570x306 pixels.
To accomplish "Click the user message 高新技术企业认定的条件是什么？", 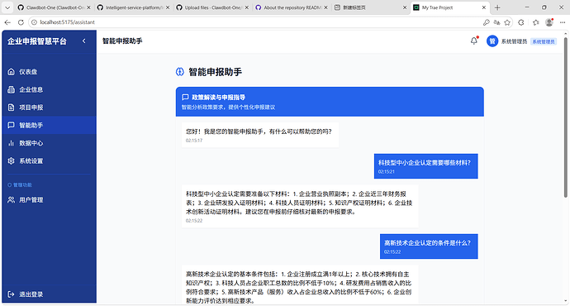I will [x=429, y=246].
